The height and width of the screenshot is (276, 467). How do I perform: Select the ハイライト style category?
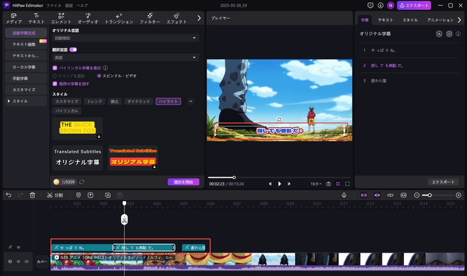[x=169, y=101]
